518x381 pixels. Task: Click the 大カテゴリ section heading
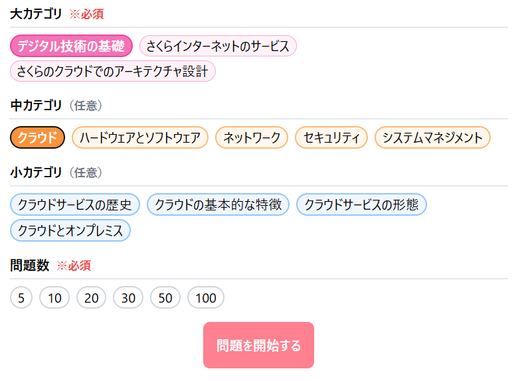[36, 14]
